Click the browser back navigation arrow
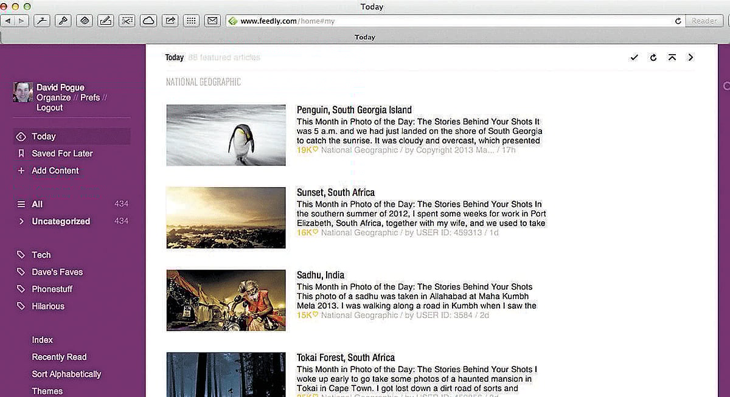This screenshot has height=397, width=730. 7,20
